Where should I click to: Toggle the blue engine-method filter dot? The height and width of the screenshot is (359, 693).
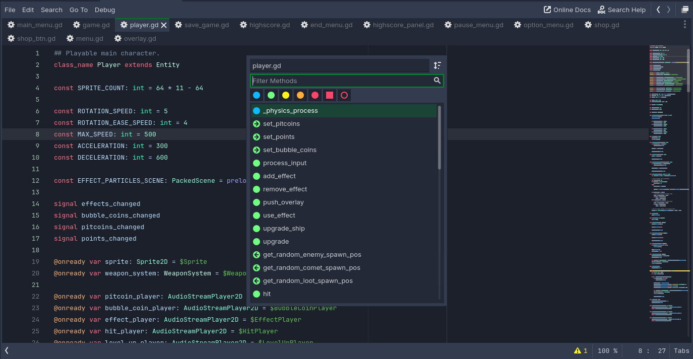(x=257, y=95)
